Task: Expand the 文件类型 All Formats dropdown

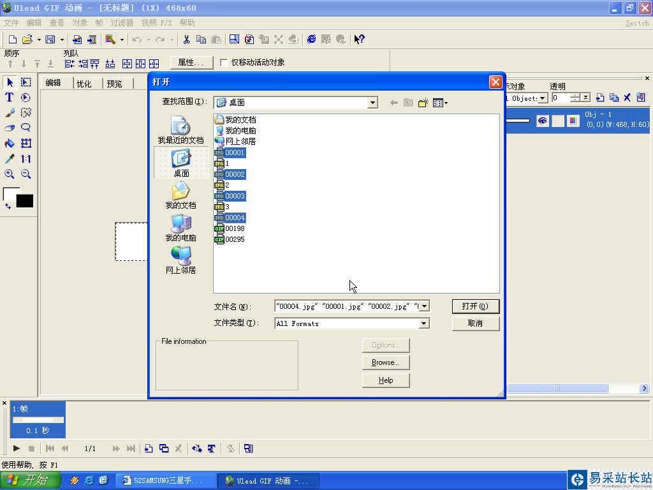Action: (x=424, y=323)
